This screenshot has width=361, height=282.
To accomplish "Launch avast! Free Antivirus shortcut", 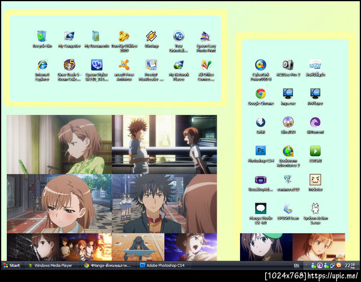I will [x=124, y=65].
